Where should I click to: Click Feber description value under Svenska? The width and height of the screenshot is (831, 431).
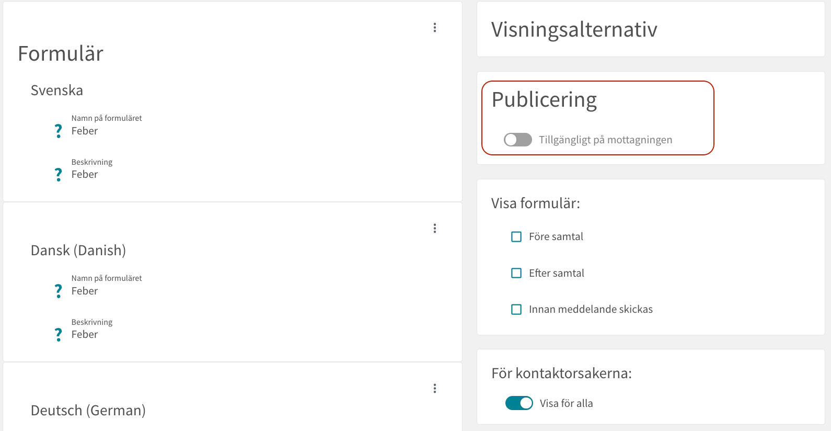(x=85, y=175)
